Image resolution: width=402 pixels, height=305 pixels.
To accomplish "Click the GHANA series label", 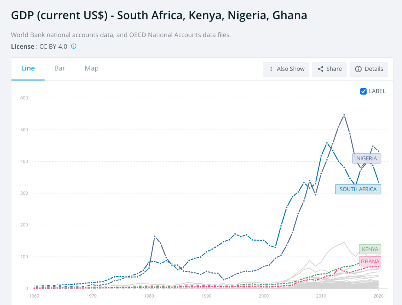I will 370,261.
